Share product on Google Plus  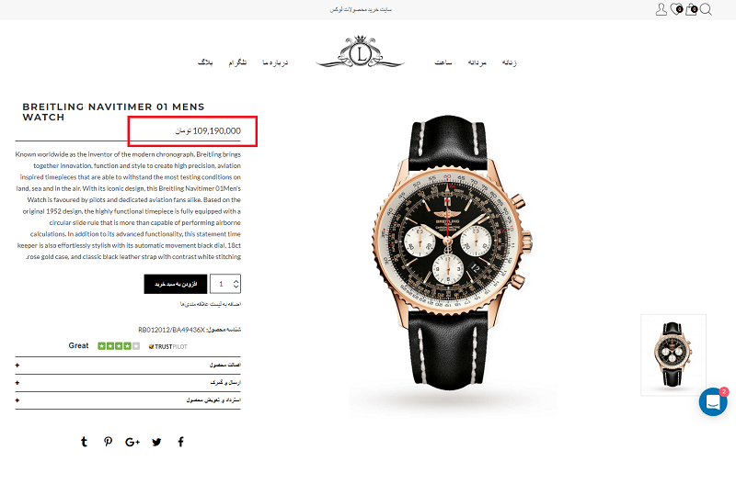click(x=132, y=442)
